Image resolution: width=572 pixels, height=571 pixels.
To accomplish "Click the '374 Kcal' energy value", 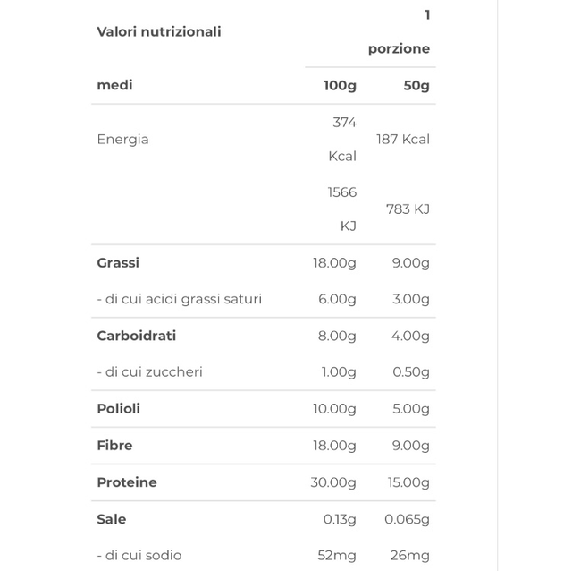I will (343, 139).
